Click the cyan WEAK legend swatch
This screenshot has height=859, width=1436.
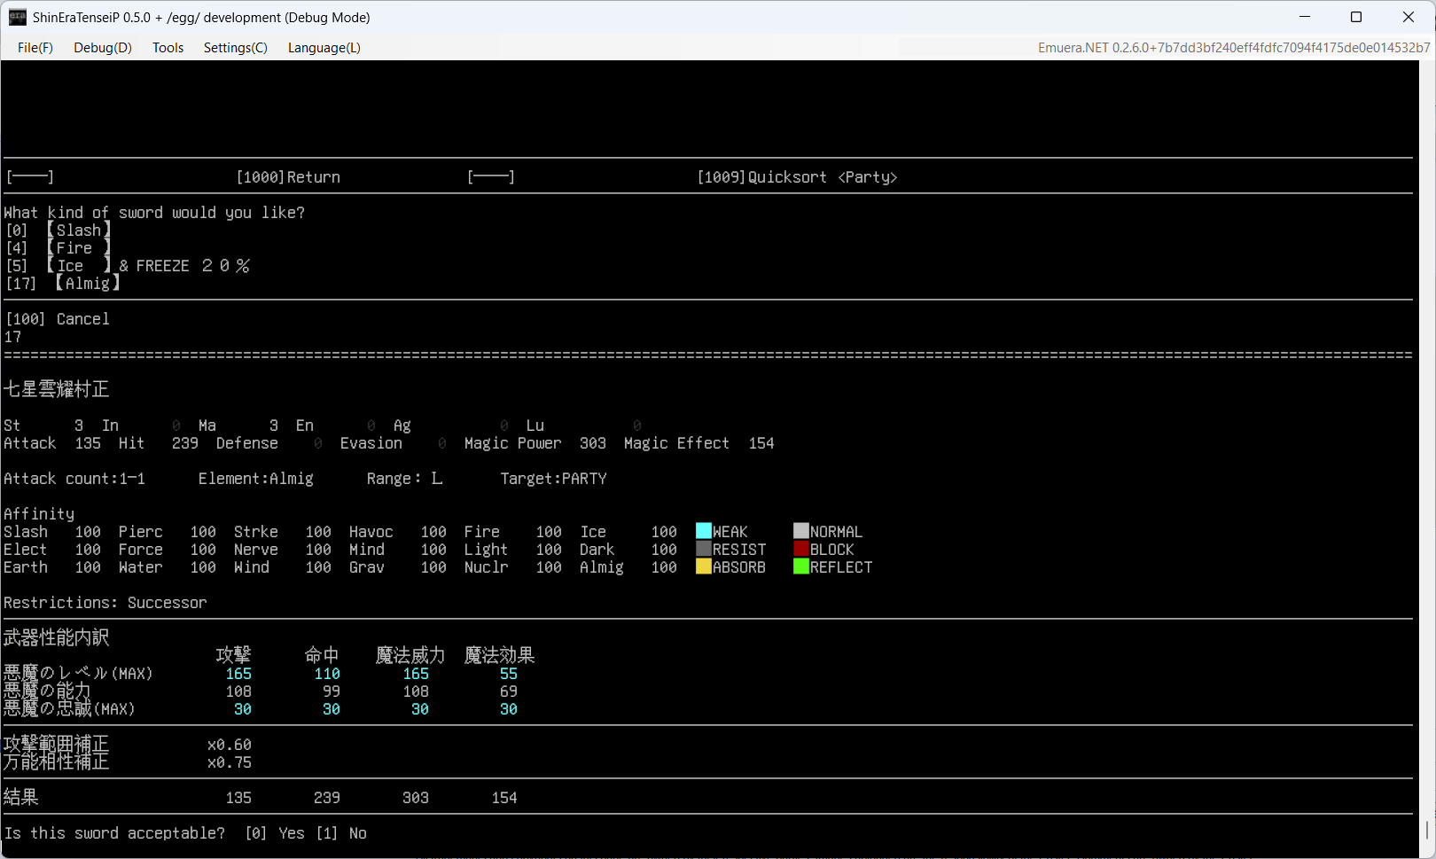tap(704, 531)
